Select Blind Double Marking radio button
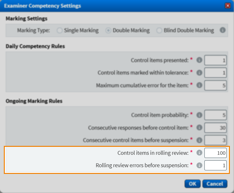 tap(159, 31)
